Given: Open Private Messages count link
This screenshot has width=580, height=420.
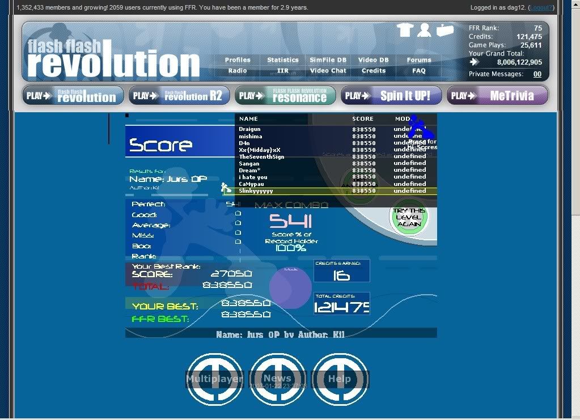Looking at the screenshot, I should pyautogui.click(x=537, y=74).
